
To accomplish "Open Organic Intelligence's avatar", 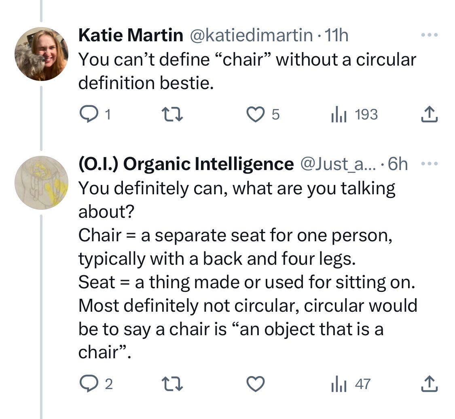I will (x=42, y=183).
